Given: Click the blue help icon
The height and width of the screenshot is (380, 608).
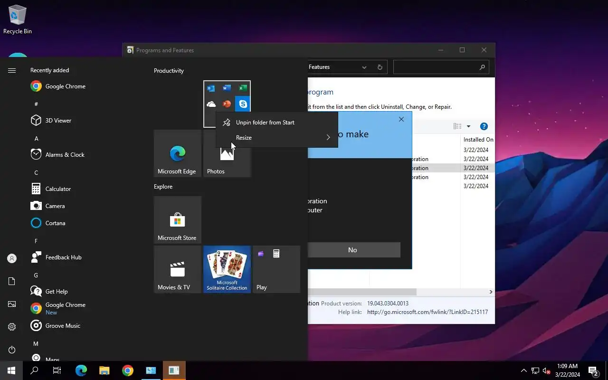Looking at the screenshot, I should click(x=484, y=126).
